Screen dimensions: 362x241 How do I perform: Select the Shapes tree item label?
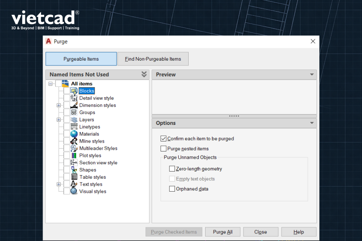point(88,170)
